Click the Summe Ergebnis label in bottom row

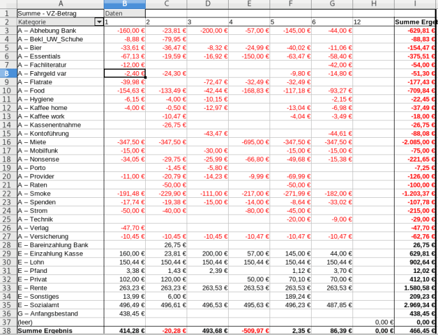point(60,330)
